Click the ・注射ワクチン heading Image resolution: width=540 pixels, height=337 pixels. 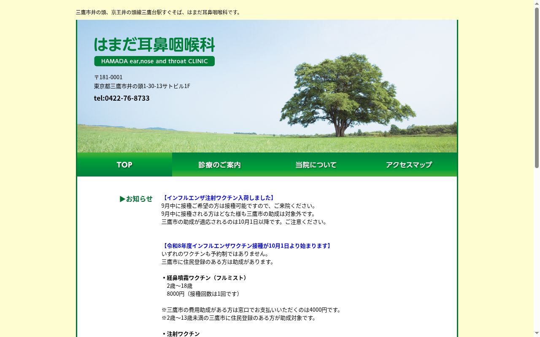[x=181, y=334]
